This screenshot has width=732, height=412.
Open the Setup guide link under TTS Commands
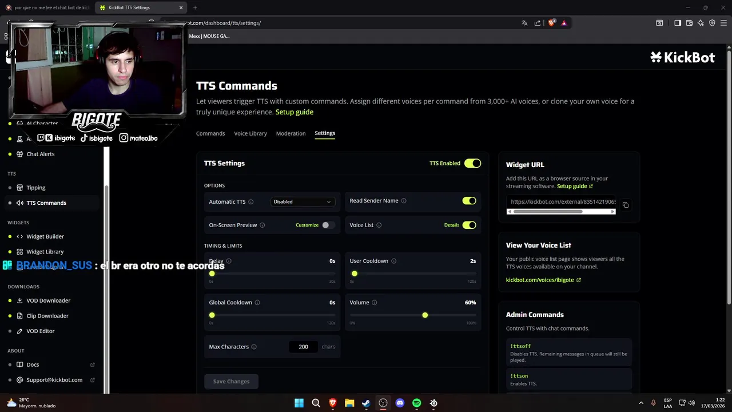[x=294, y=112]
